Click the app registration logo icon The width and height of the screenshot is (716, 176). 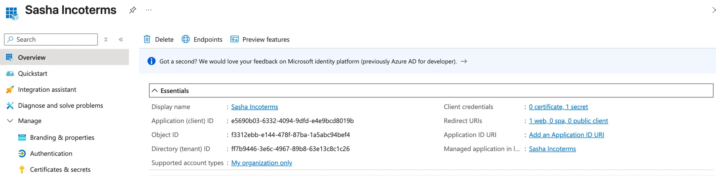[x=12, y=14]
